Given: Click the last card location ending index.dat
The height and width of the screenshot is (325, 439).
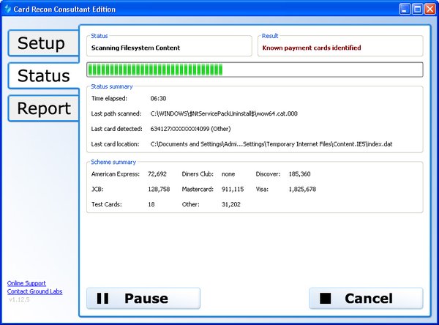Looking at the screenshot, I should [x=271, y=144].
